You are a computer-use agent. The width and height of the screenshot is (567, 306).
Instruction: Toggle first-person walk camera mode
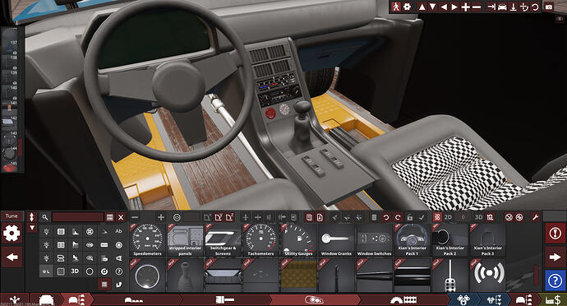(x=396, y=7)
